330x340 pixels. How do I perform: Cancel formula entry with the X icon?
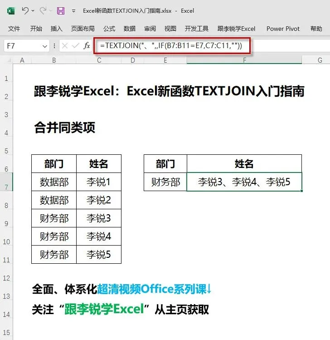pos(65,46)
